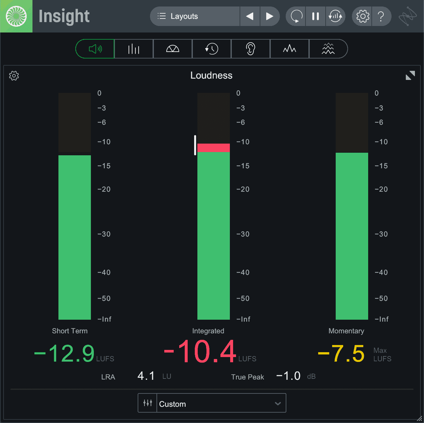Toggle the Intelligibility ear module
424x423 pixels.
(x=251, y=49)
